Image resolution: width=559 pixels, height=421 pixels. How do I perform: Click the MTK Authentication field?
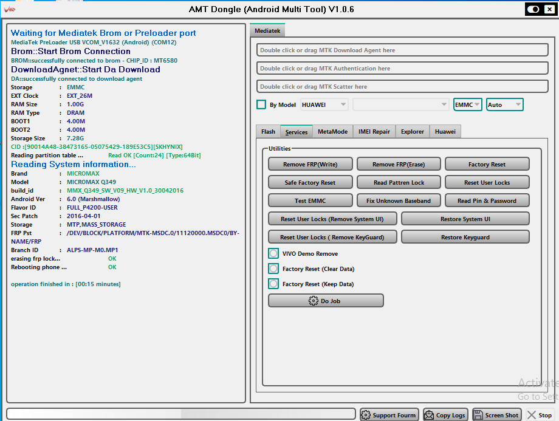click(x=402, y=68)
